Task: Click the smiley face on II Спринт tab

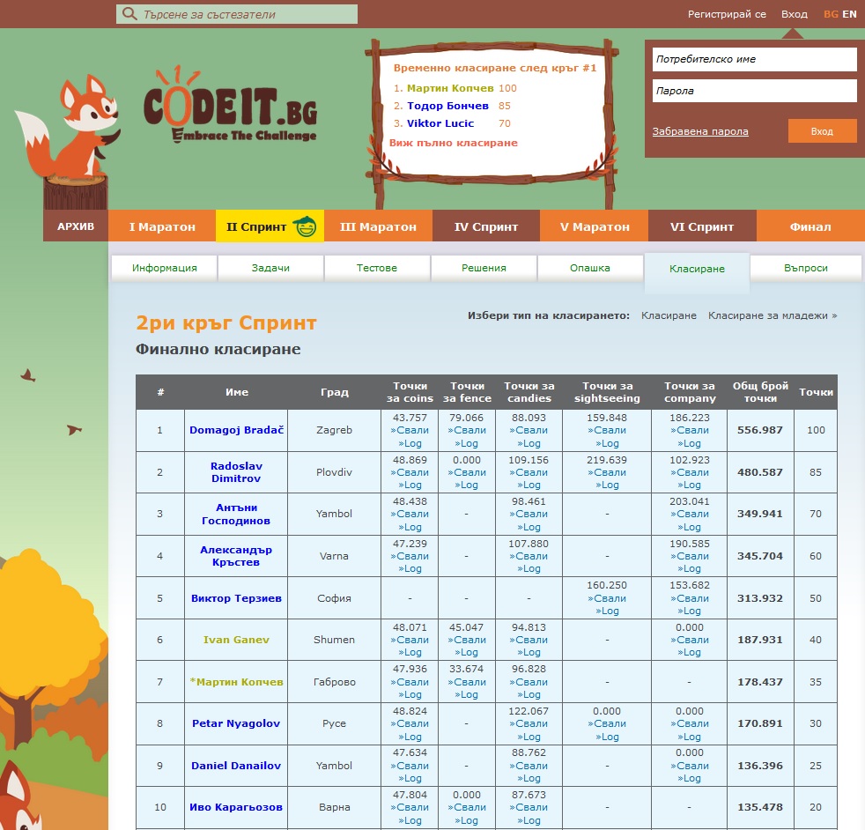Action: click(x=305, y=226)
